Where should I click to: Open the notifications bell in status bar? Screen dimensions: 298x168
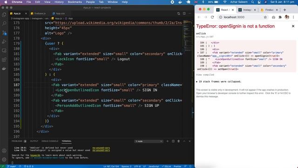coord(190,166)
